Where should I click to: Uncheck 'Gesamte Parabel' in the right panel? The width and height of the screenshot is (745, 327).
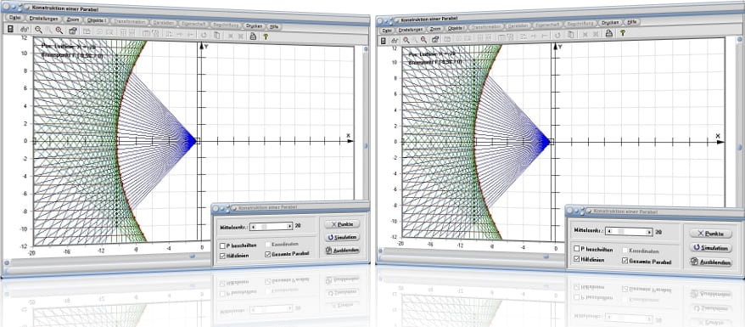[625, 261]
